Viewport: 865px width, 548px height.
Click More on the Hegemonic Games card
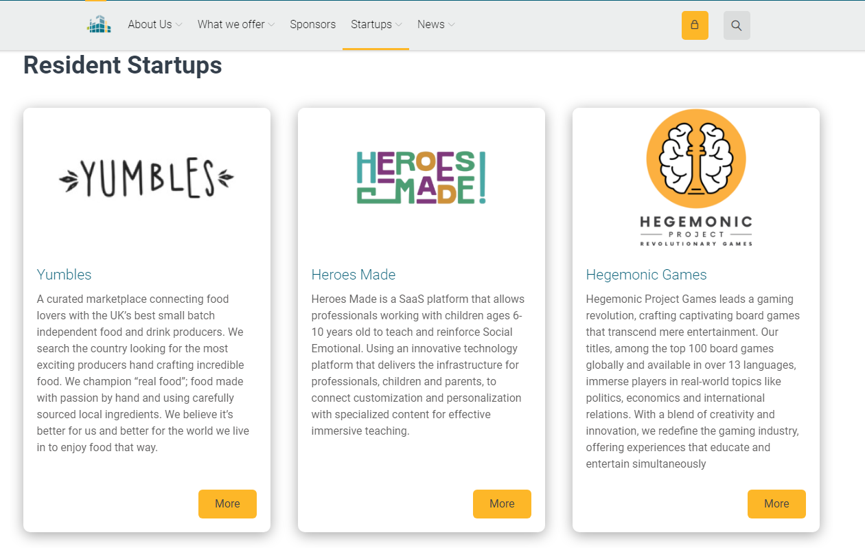(776, 504)
